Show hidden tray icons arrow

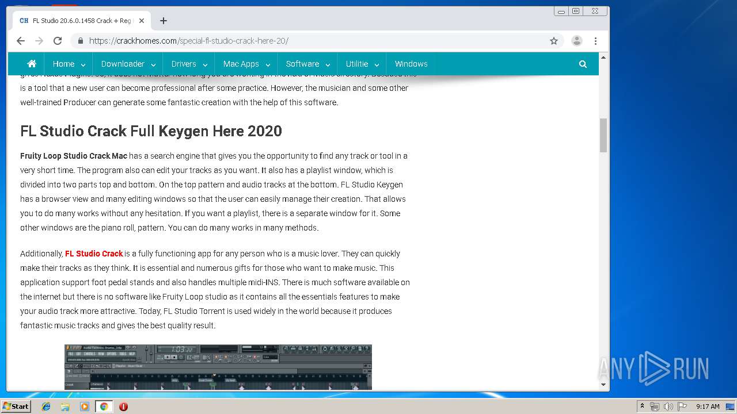coord(642,407)
